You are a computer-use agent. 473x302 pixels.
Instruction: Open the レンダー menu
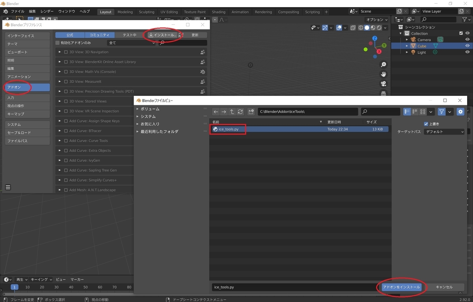(47, 11)
